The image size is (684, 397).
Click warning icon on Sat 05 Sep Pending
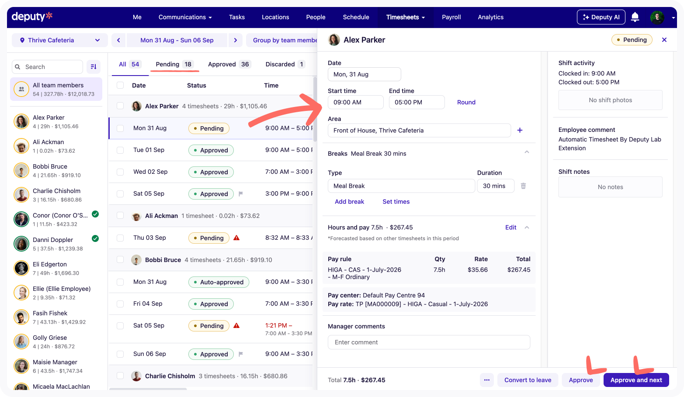point(236,325)
